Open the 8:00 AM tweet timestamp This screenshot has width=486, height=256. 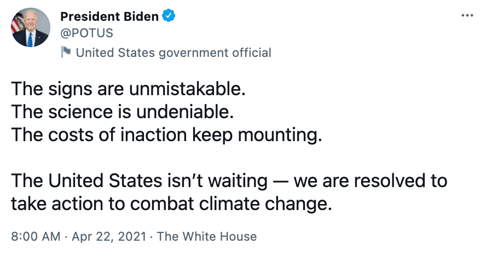36,236
